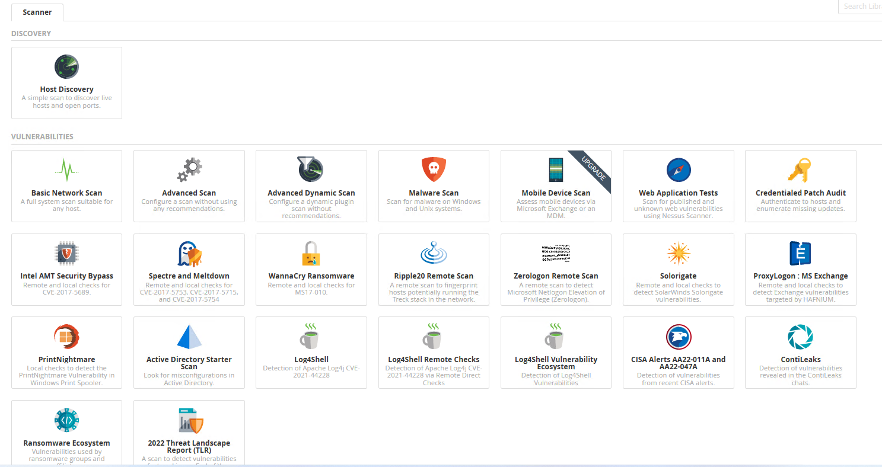Viewport: 882px width, 467px height.
Task: Choose the ProxyLogon : MS Exchange title
Action: pyautogui.click(x=801, y=276)
